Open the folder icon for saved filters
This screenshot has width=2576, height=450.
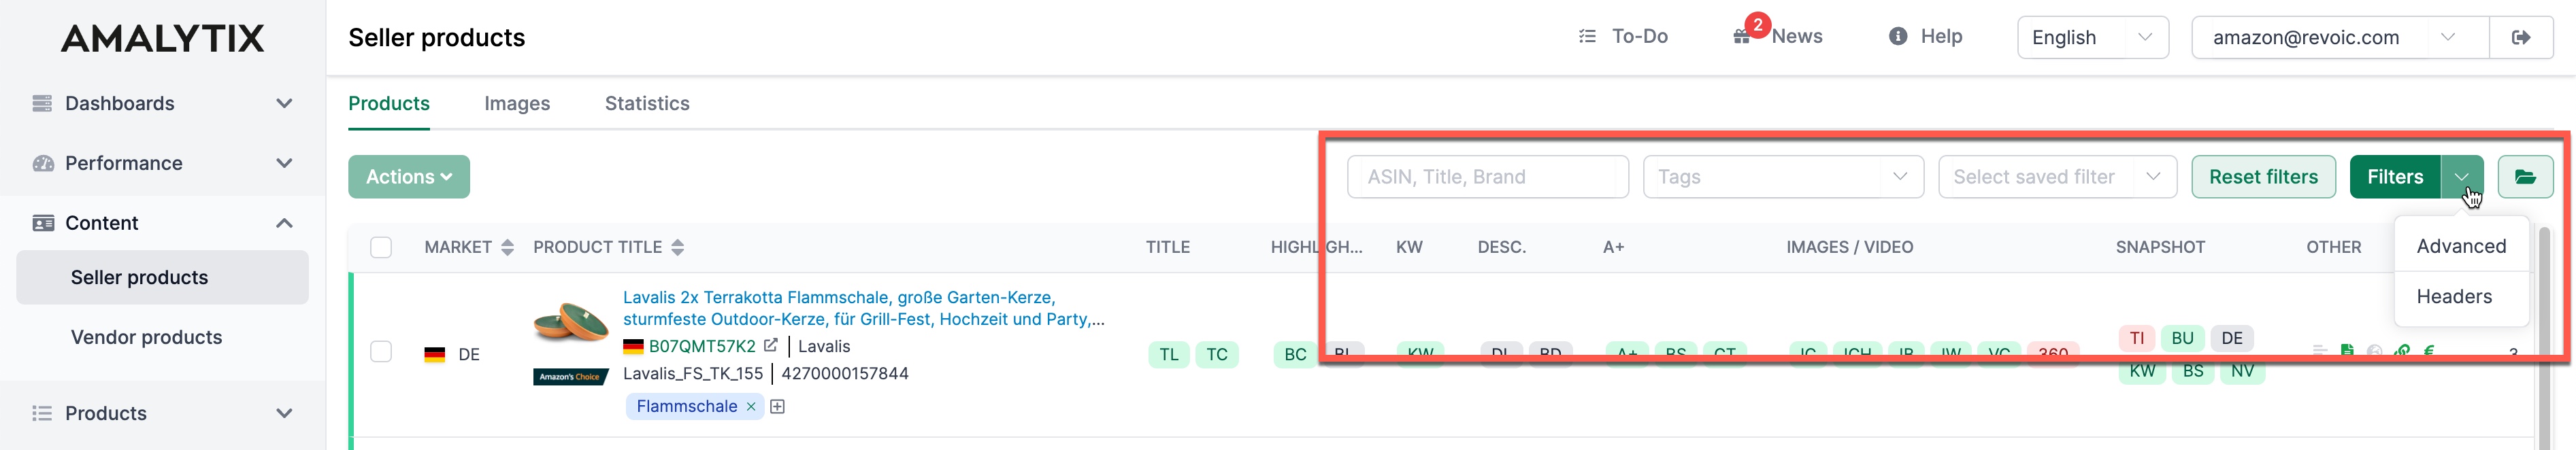tap(2525, 177)
